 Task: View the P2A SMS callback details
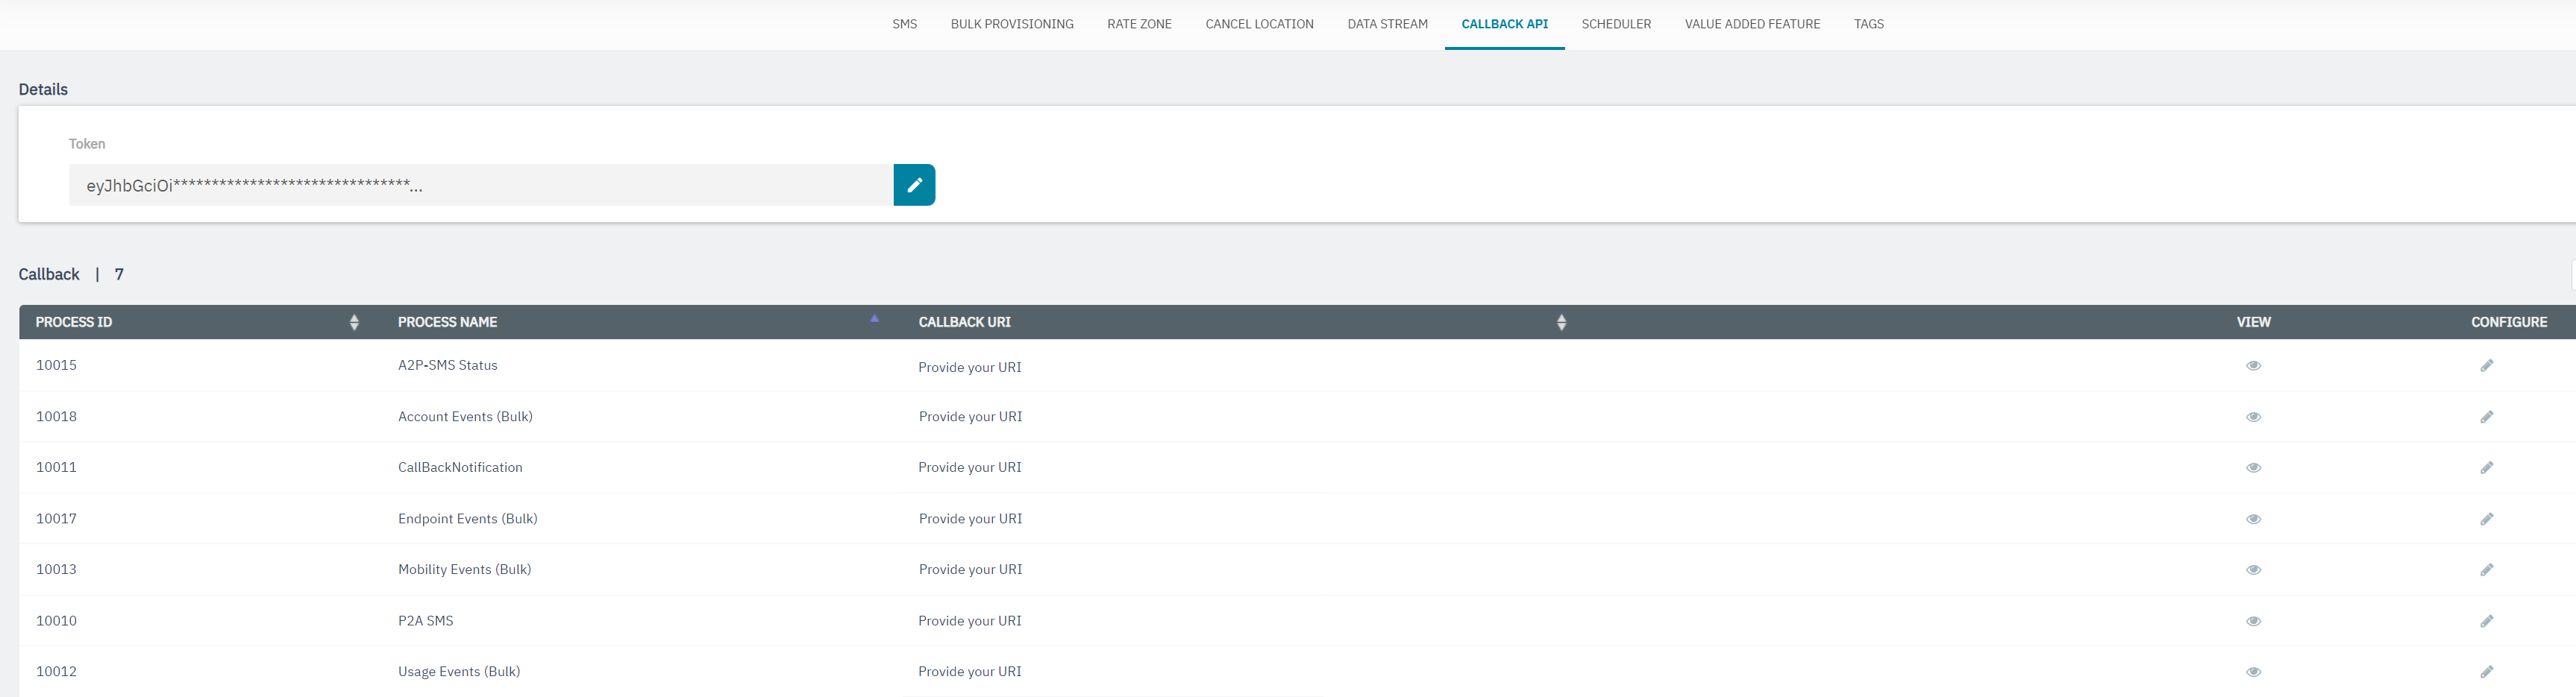2253,621
